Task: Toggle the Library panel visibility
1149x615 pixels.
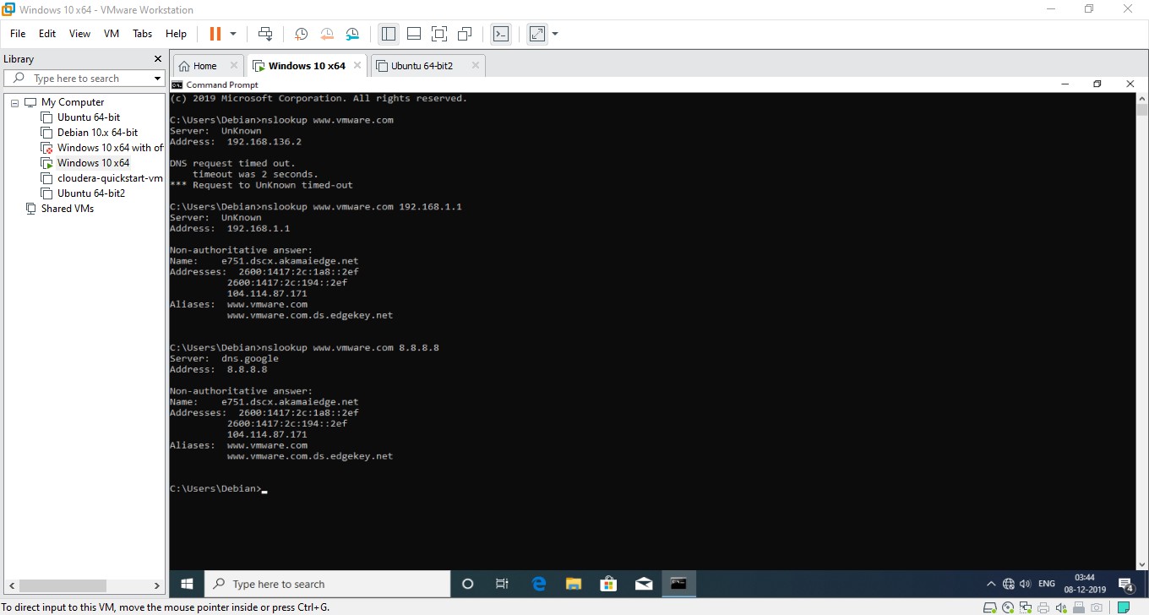Action: (389, 34)
